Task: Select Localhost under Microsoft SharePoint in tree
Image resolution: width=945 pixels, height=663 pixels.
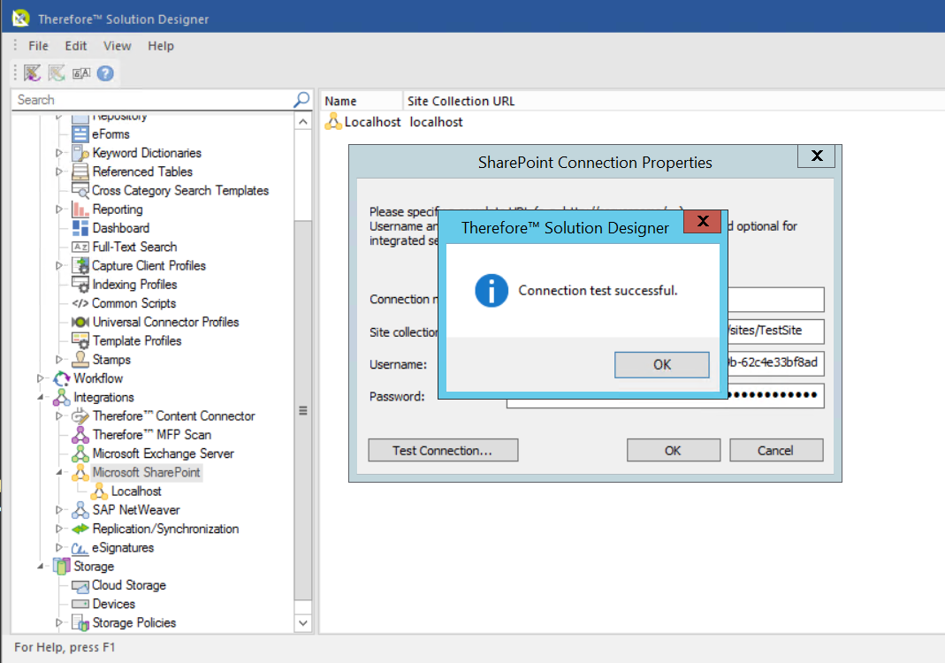Action: pos(135,492)
